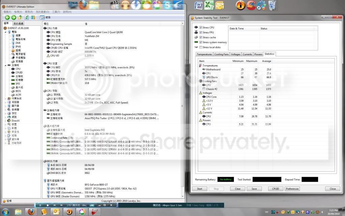
Task: Expand the 作業系統 tree node
Action: click(x=6, y=99)
